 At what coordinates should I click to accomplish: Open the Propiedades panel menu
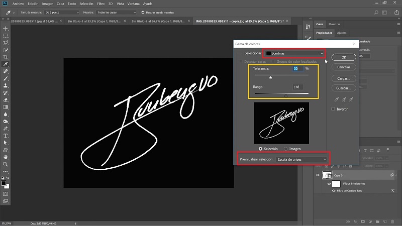tap(398, 33)
